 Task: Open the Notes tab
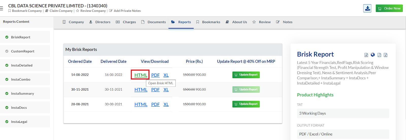click(x=284, y=22)
